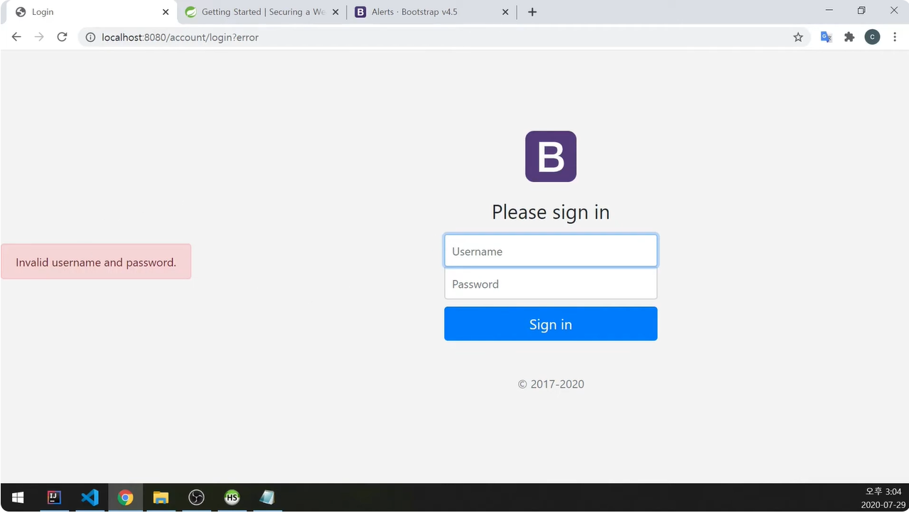Switch to the Getting Started Securing a Web tab
The height and width of the screenshot is (513, 909).
point(262,12)
